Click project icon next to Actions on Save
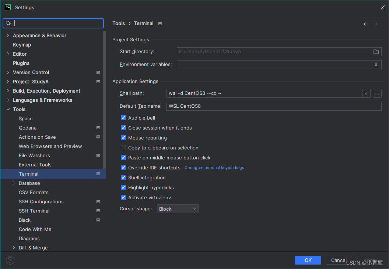The image size is (389, 269). coord(98,137)
